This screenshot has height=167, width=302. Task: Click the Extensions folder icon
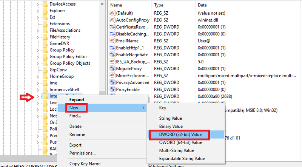click(x=45, y=24)
